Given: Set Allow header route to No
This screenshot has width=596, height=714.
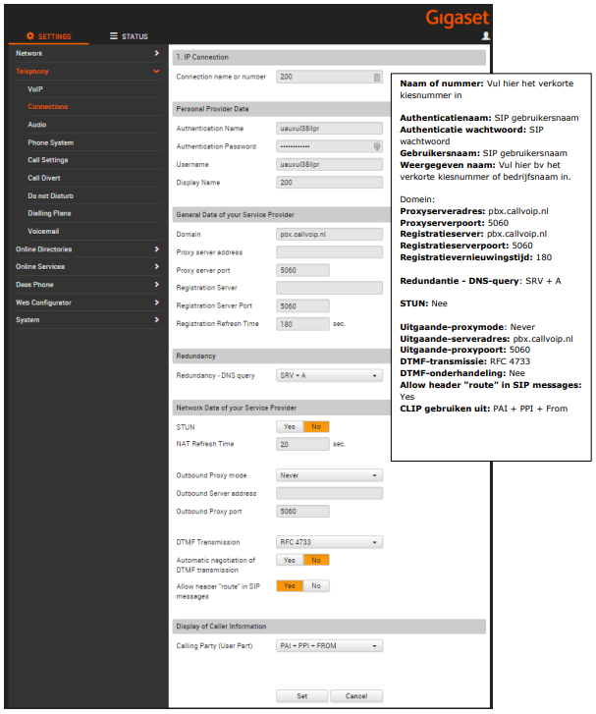Looking at the screenshot, I should click(316, 586).
